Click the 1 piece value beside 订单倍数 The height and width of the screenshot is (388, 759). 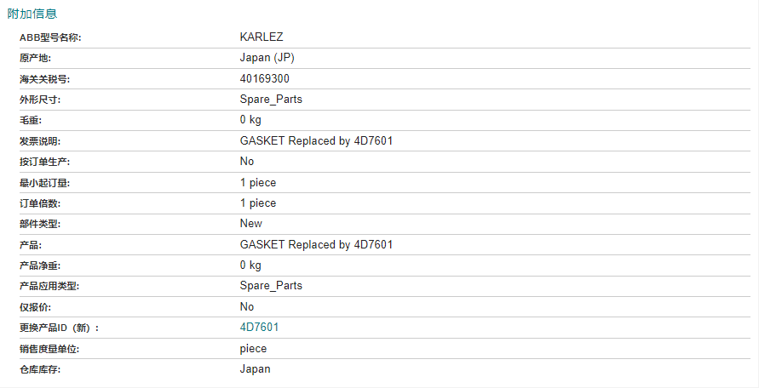click(258, 203)
